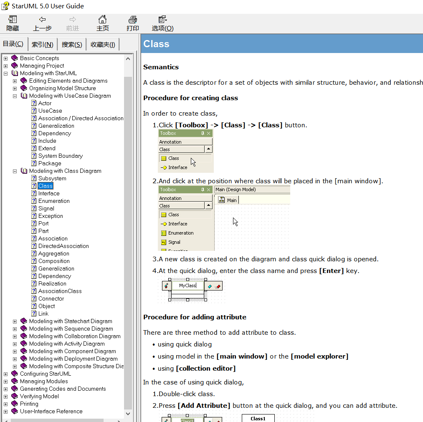The image size is (423, 422).
Task: Collapse Modeling with Class Diagram
Action: (x=15, y=171)
